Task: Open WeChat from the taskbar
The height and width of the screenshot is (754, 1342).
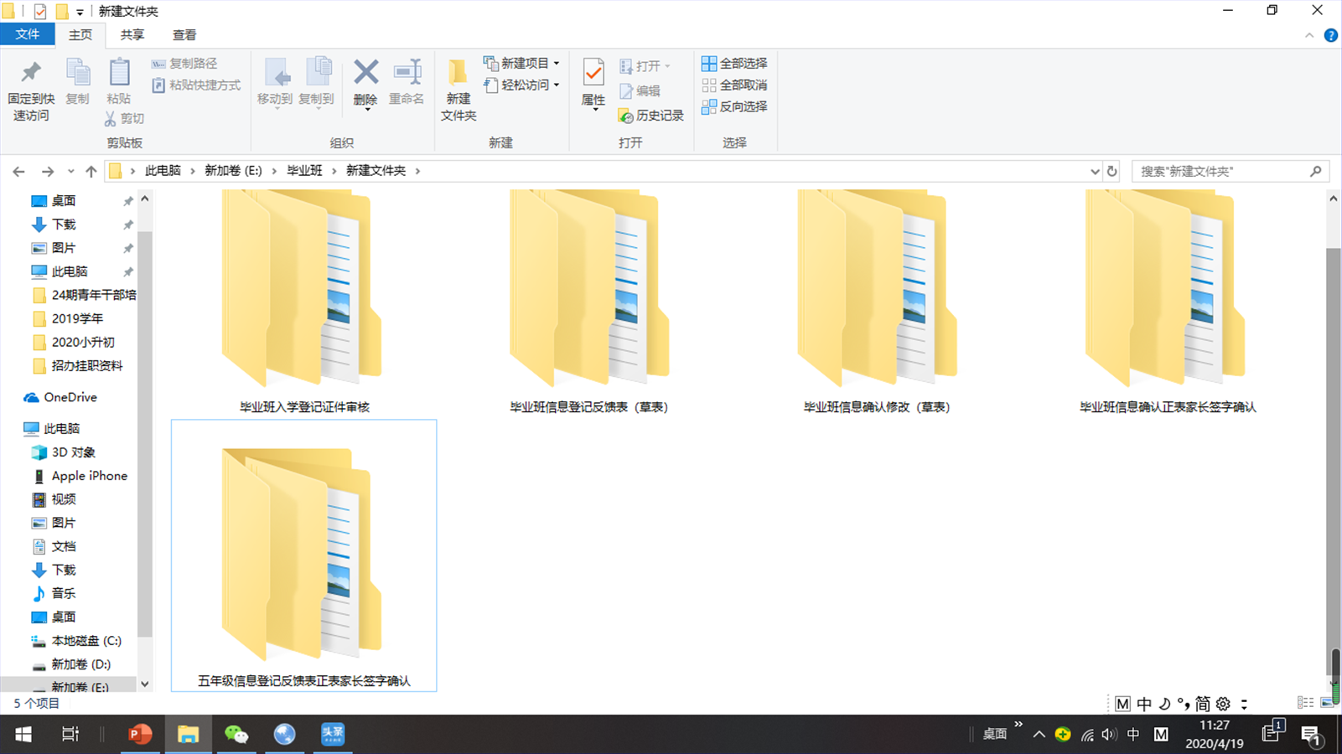Action: [236, 735]
